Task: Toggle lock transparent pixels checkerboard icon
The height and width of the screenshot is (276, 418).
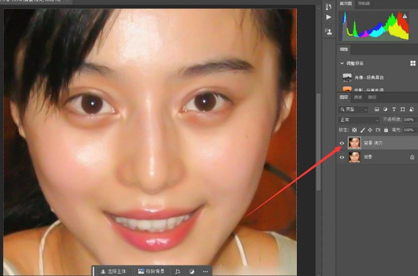Action: (x=354, y=130)
